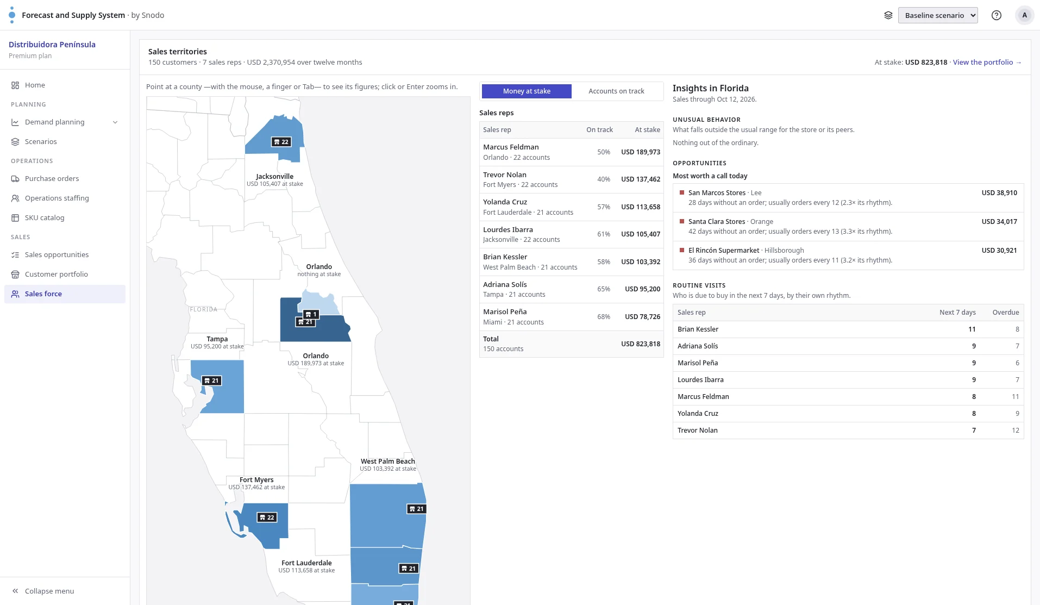Open Sales opportunities page
1040x605 pixels.
pos(65,255)
